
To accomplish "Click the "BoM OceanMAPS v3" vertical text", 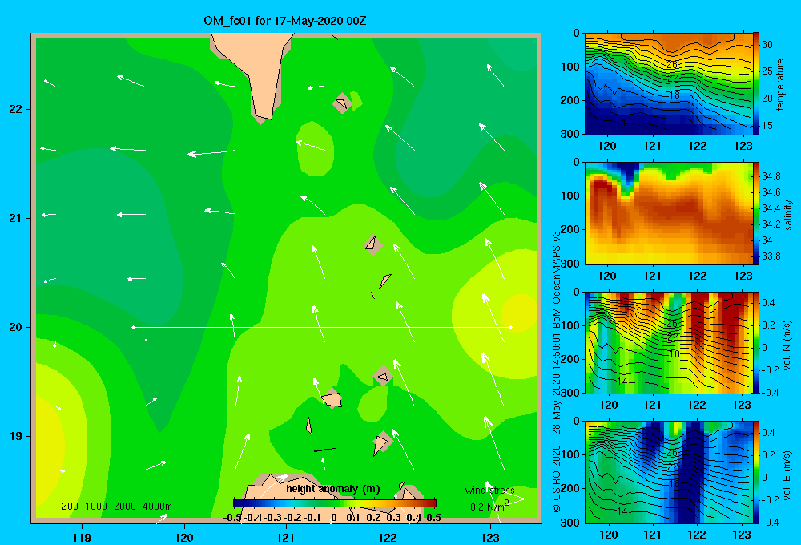I will 557,279.
